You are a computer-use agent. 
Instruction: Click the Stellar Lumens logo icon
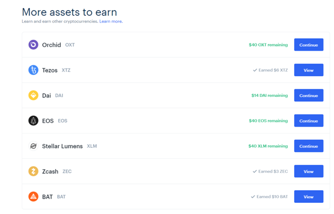coord(33,146)
